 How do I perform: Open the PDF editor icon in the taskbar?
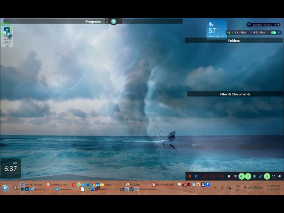[184, 185]
